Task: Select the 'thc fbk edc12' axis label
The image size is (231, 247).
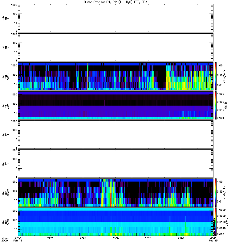Action: click(x=6, y=193)
